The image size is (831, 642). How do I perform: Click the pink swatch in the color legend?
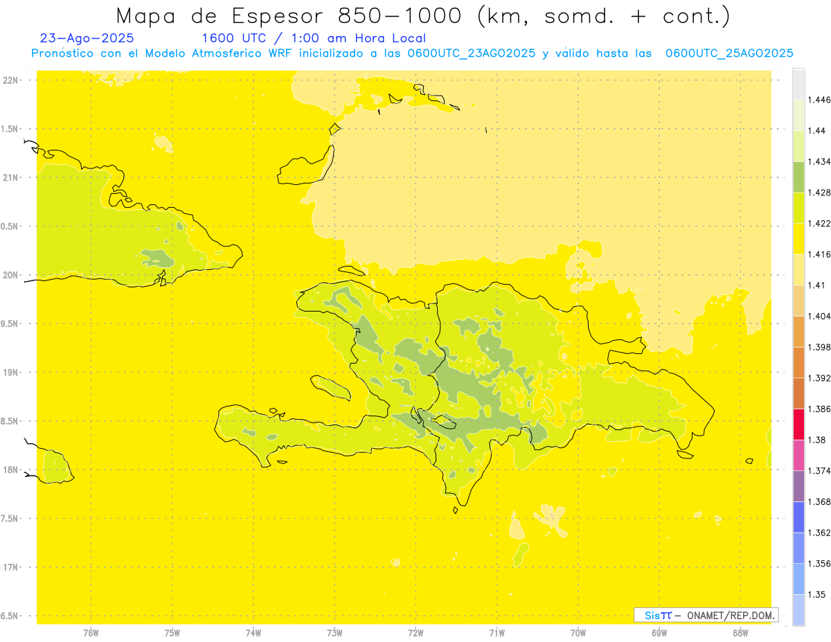click(x=798, y=455)
